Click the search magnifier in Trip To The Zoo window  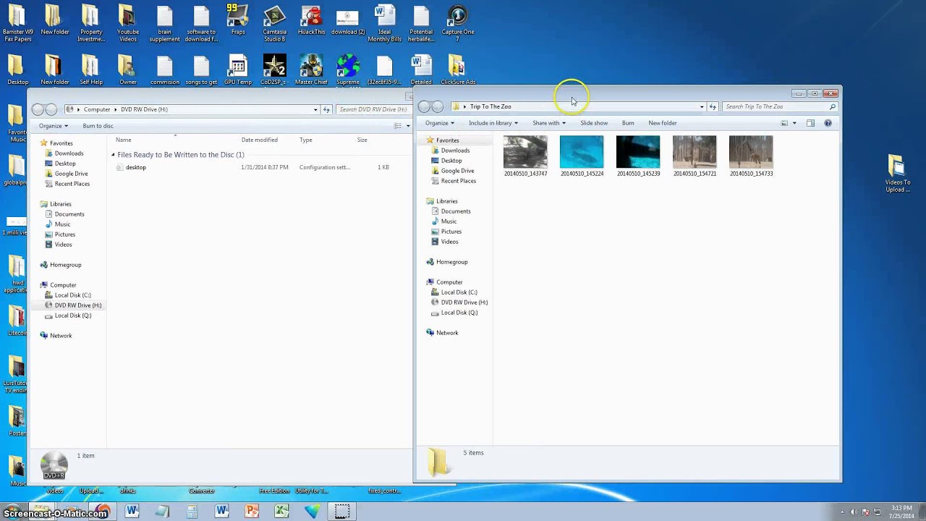(833, 106)
